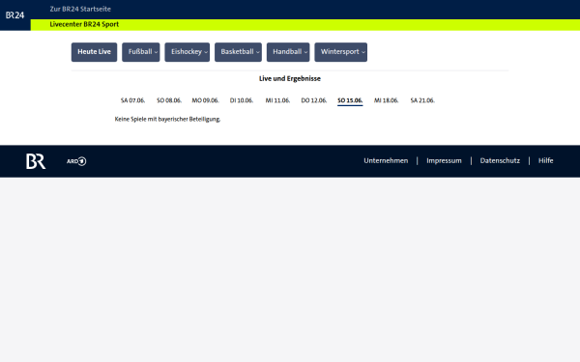The width and height of the screenshot is (580, 362).
Task: Click the BR24 logo
Action: point(14,15)
